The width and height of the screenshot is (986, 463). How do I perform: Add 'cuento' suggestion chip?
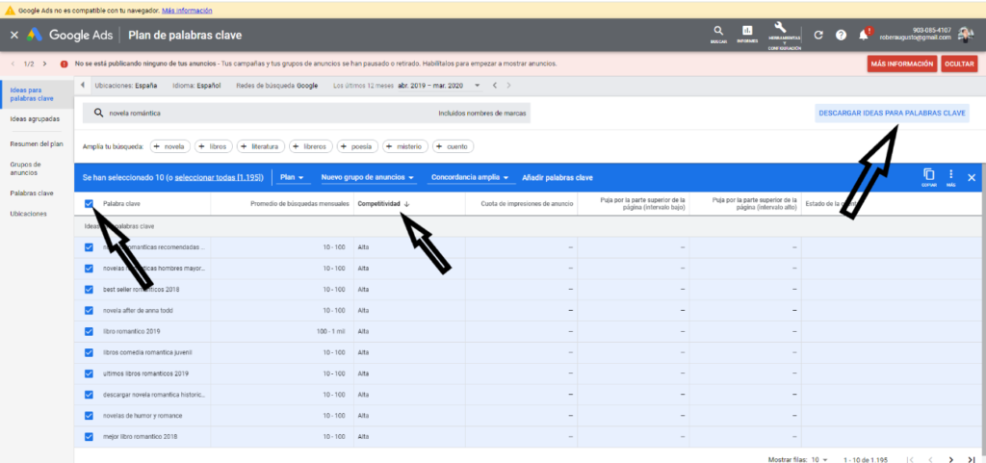pyautogui.click(x=453, y=146)
